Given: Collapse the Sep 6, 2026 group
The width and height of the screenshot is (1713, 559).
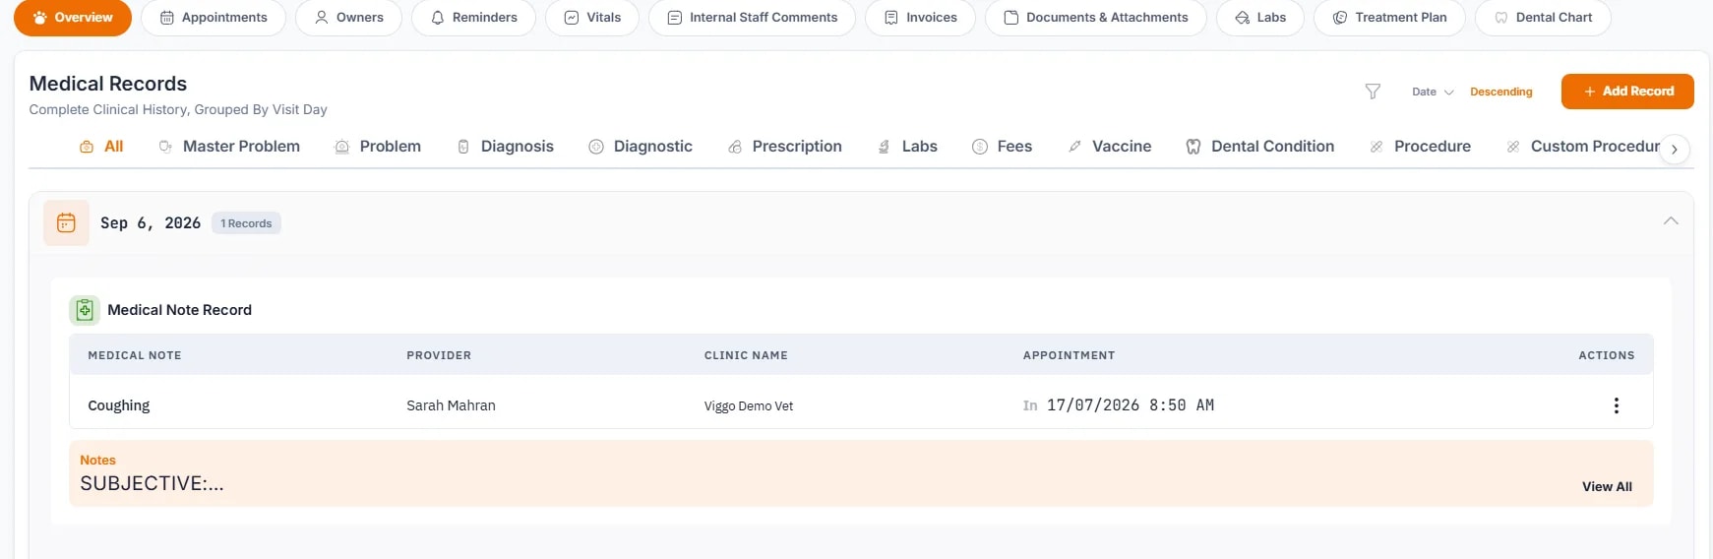Looking at the screenshot, I should 1671,221.
